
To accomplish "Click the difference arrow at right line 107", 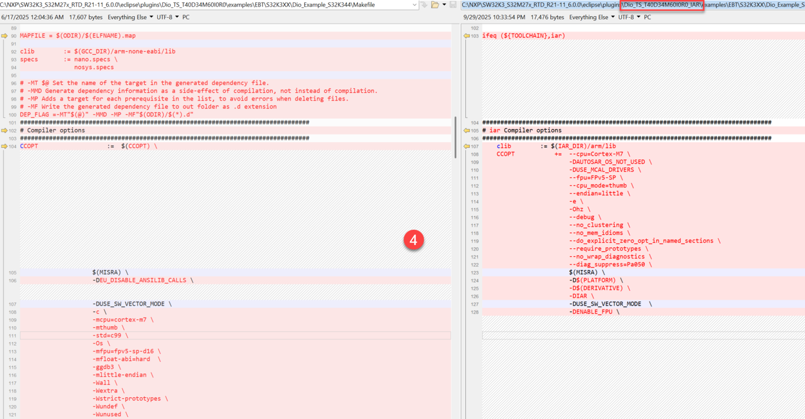I will tap(467, 146).
